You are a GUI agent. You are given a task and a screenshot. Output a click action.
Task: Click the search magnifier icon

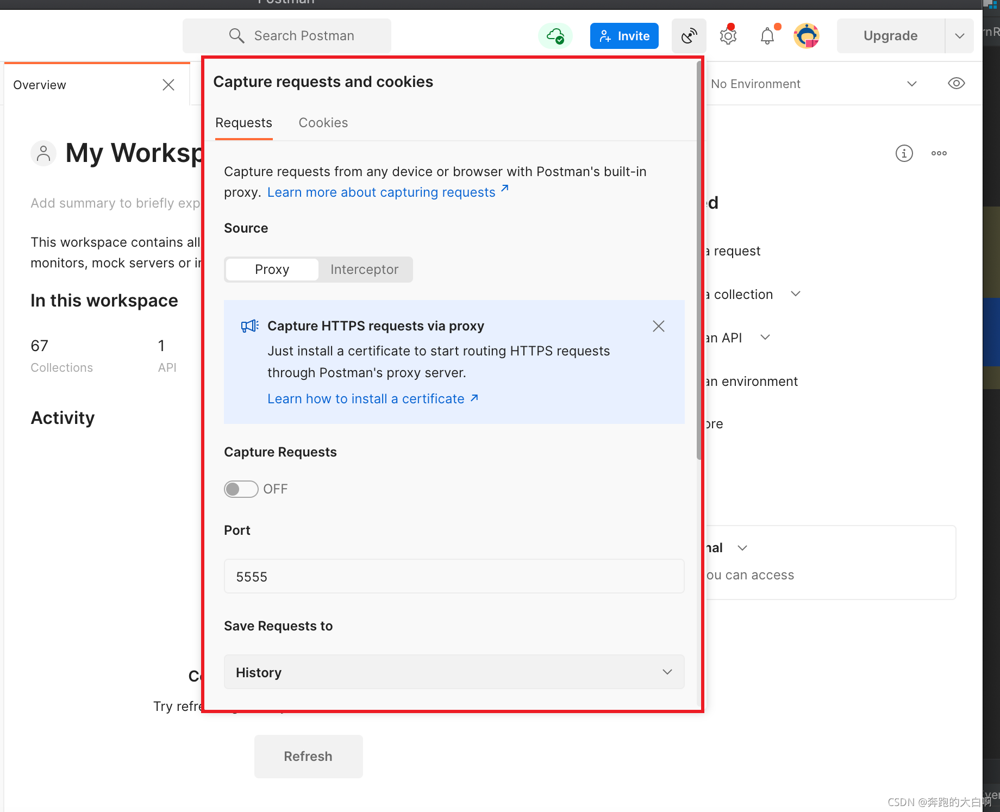pyautogui.click(x=236, y=36)
